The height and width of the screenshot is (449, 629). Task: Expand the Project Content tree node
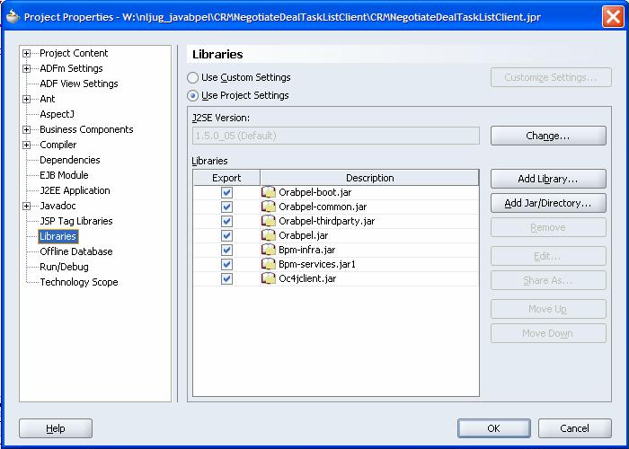(27, 53)
